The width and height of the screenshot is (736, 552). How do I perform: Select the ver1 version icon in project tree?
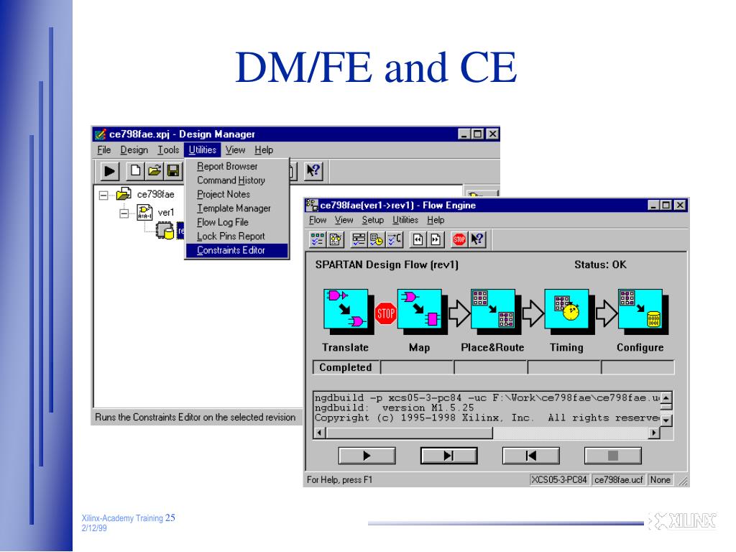[144, 213]
